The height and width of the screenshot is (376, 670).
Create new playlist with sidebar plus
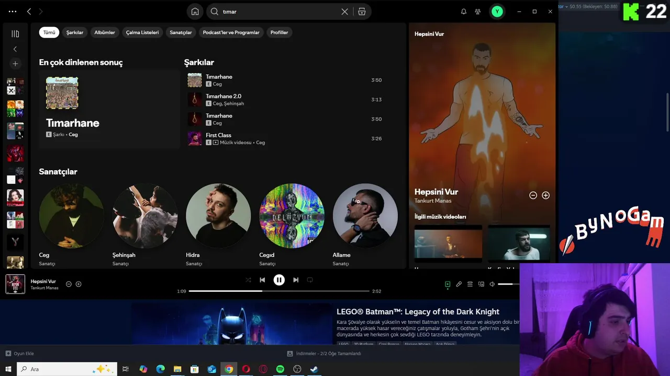(15, 64)
